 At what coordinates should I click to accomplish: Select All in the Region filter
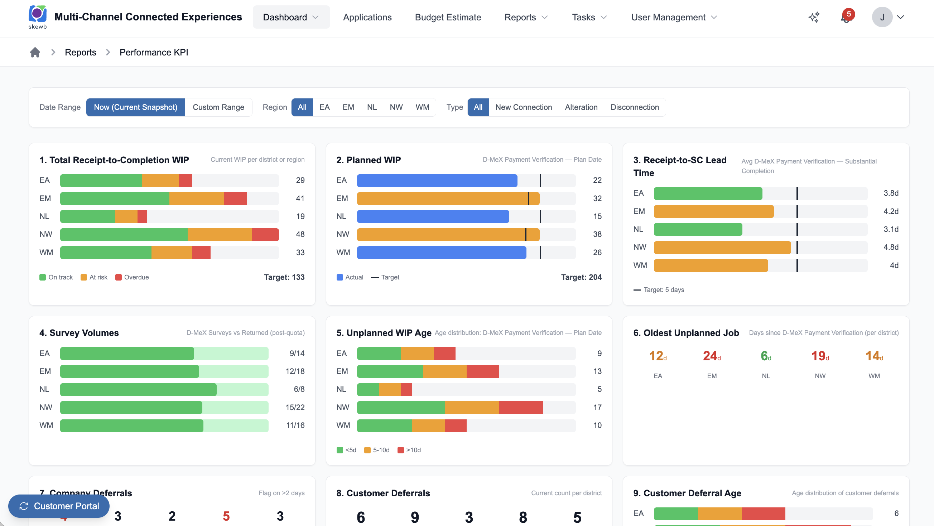302,107
